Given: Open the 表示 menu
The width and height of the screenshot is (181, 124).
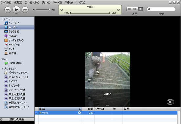Looking at the screenshot, I should 46,2.
